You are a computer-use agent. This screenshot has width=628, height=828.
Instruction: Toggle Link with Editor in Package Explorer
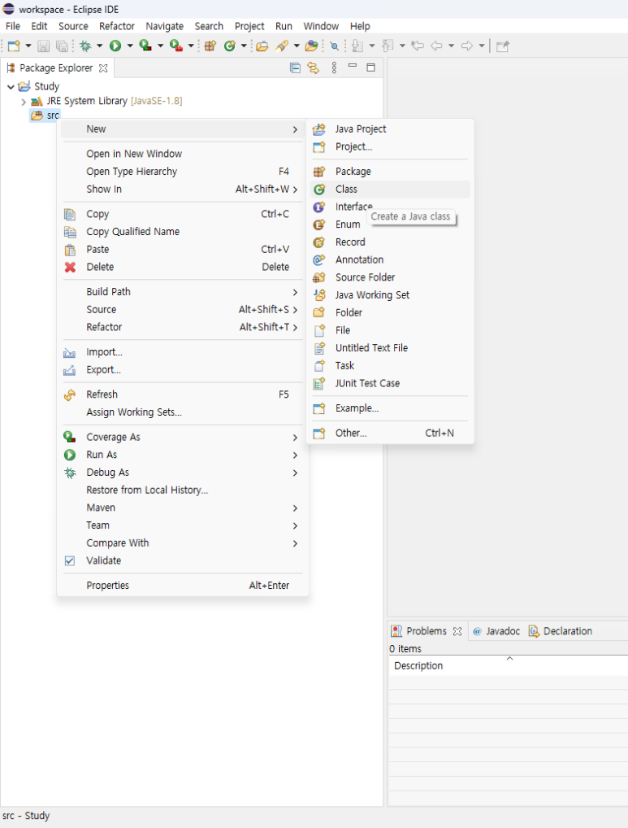click(x=314, y=68)
